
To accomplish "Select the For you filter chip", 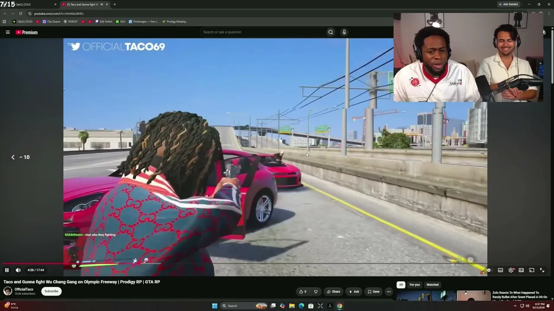I will pyautogui.click(x=415, y=285).
